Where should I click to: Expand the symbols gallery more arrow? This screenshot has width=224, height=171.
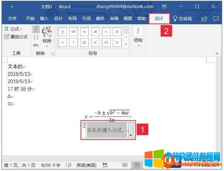(x=126, y=44)
